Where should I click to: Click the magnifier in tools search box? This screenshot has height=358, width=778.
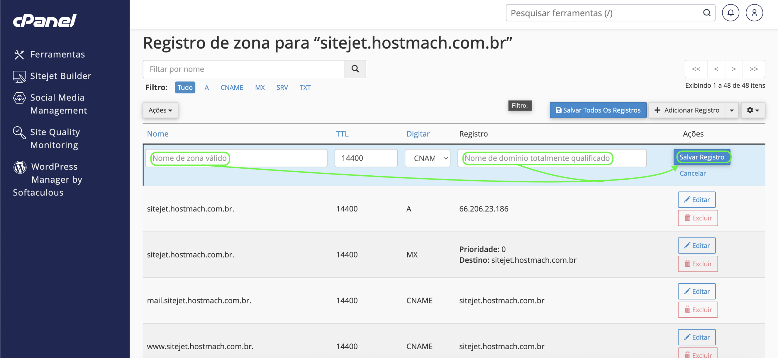tap(707, 13)
